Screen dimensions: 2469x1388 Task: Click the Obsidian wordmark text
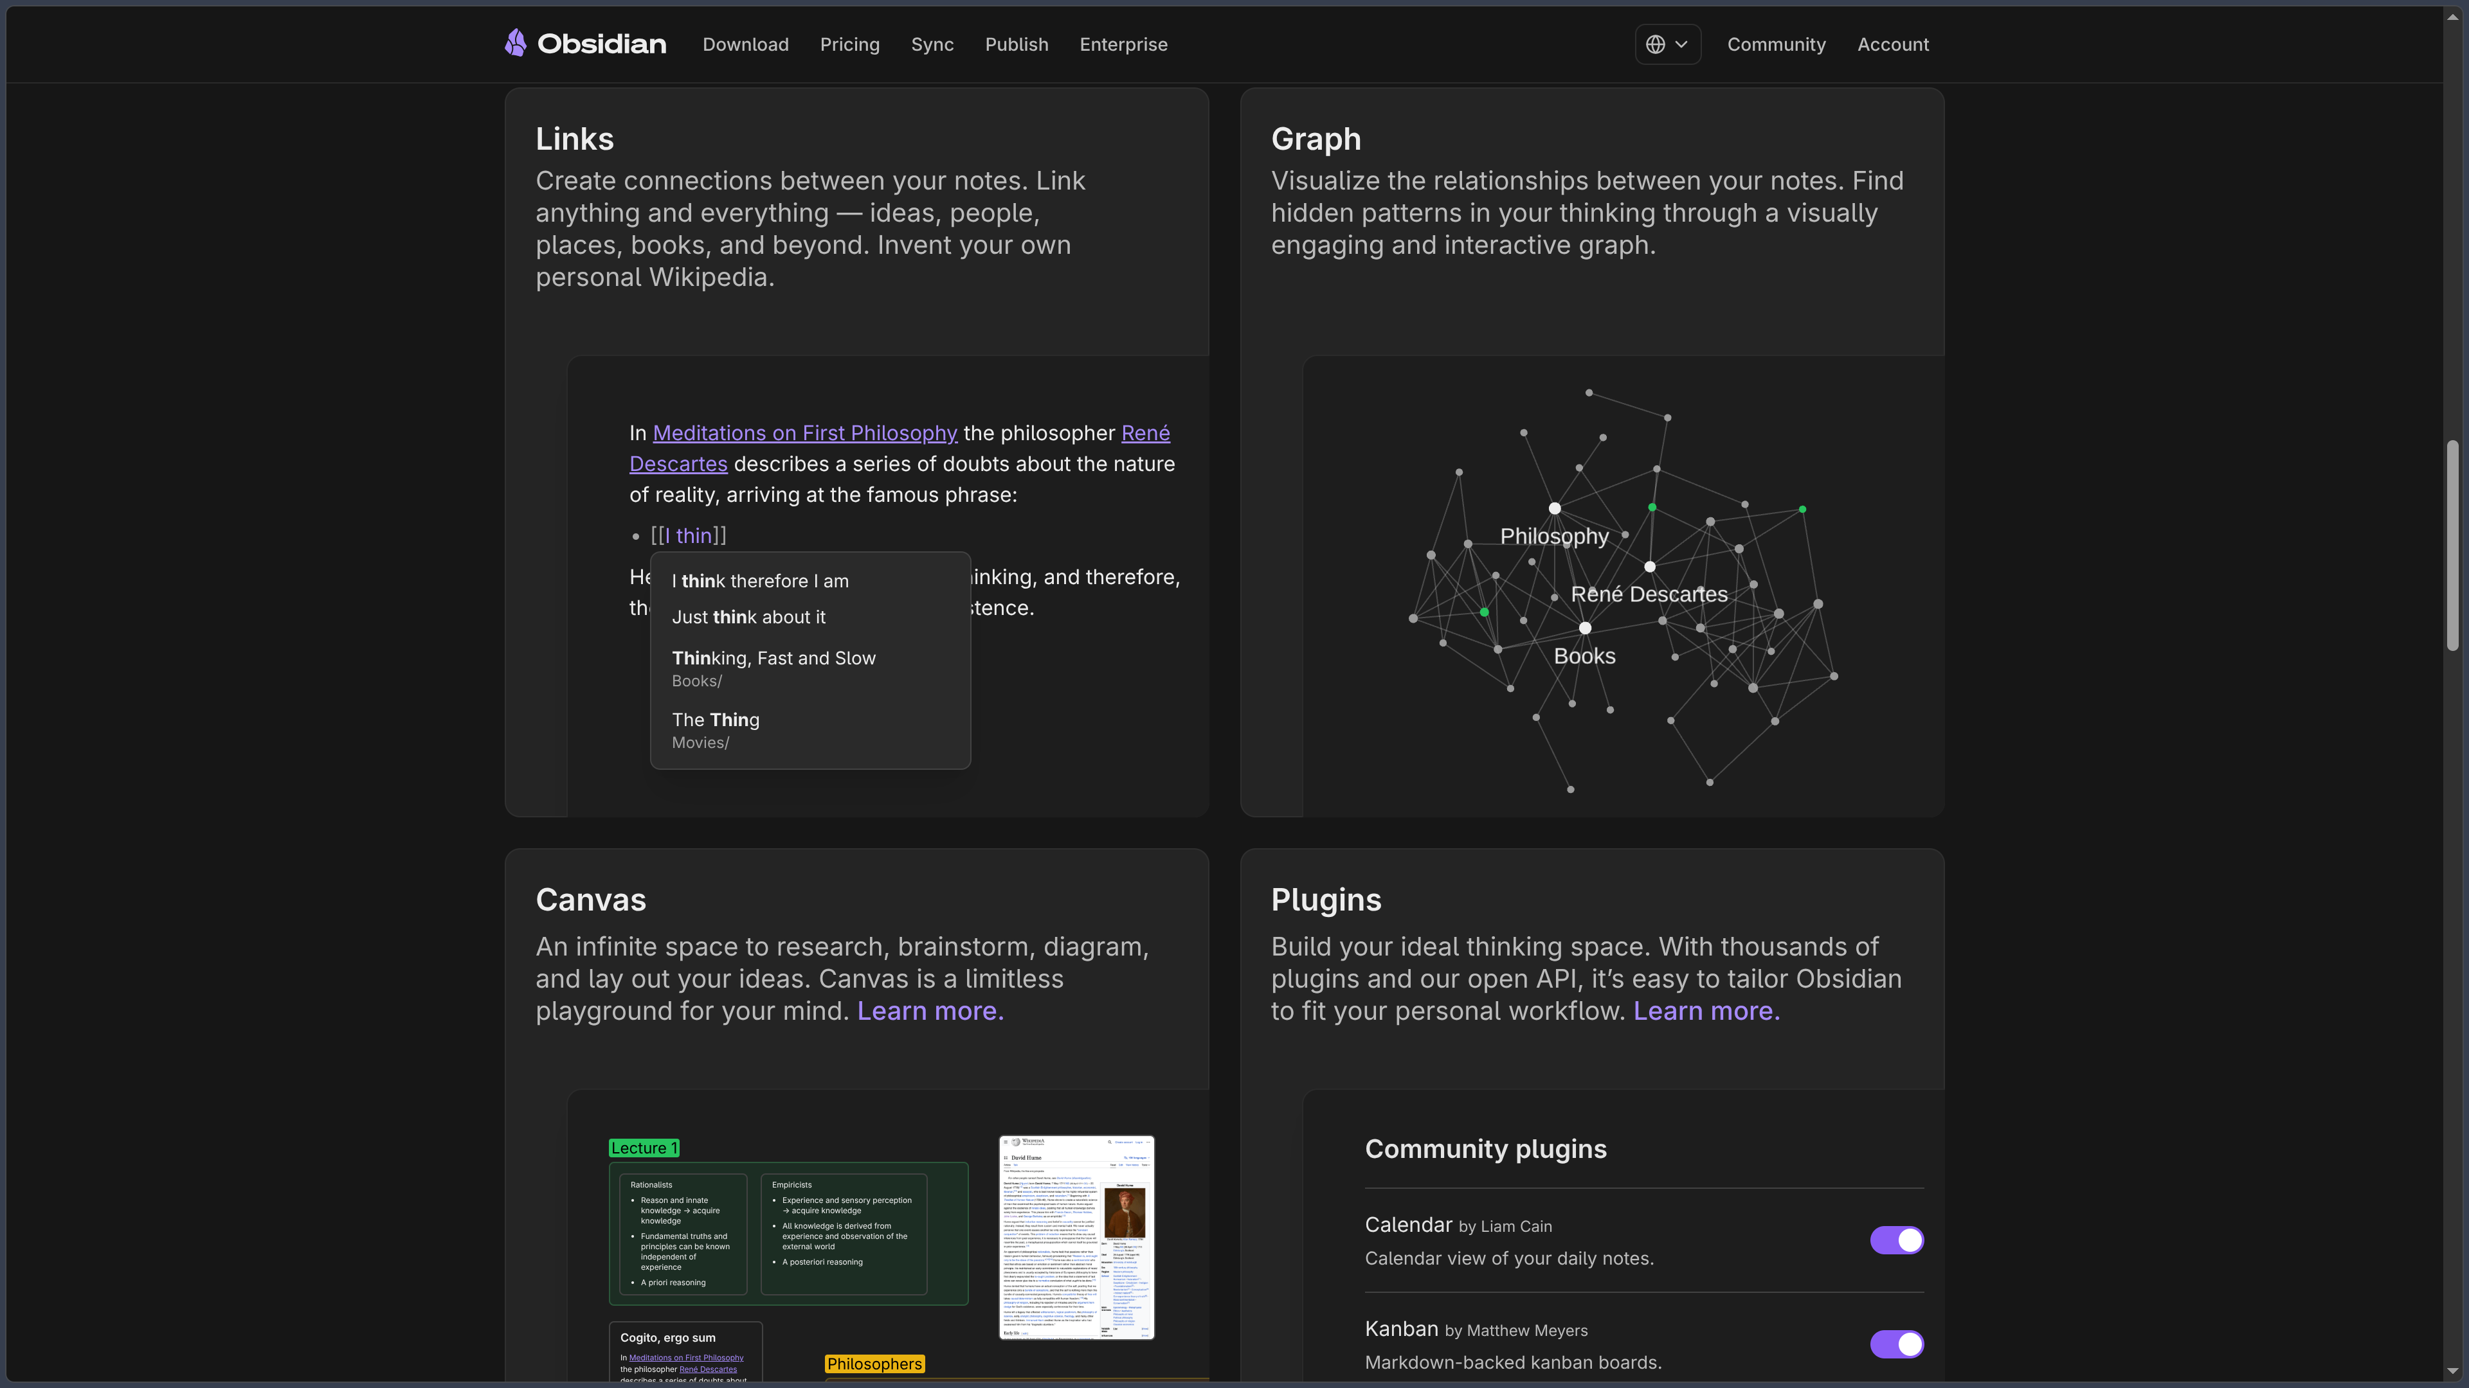point(601,44)
